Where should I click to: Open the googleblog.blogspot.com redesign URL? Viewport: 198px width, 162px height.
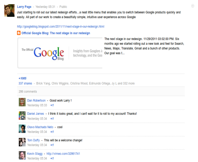coord(61,26)
